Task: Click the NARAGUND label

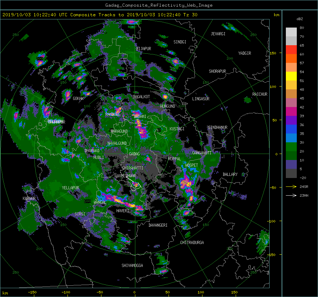Action: point(119,131)
